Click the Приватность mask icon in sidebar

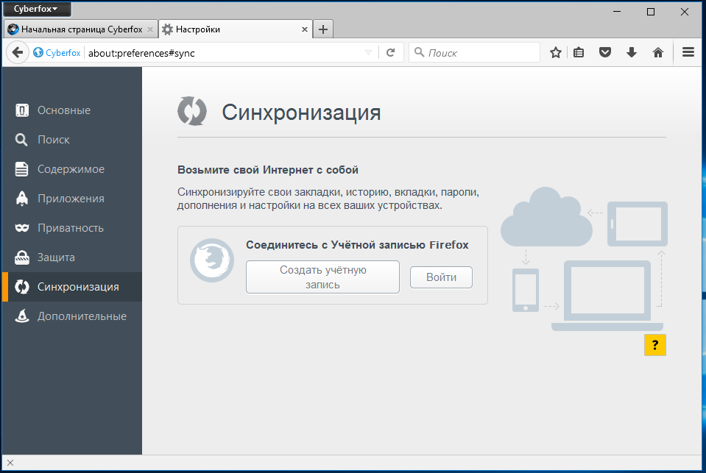click(21, 228)
